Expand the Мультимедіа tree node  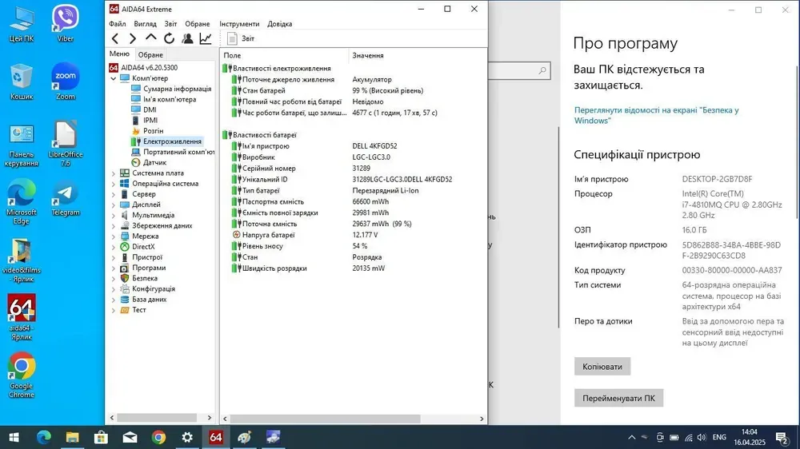point(114,215)
